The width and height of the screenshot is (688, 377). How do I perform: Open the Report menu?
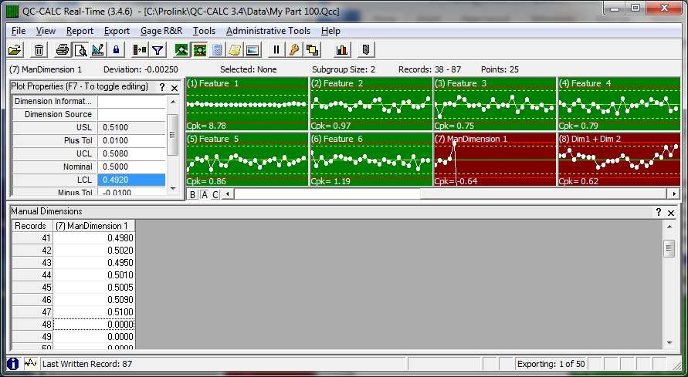[x=80, y=31]
